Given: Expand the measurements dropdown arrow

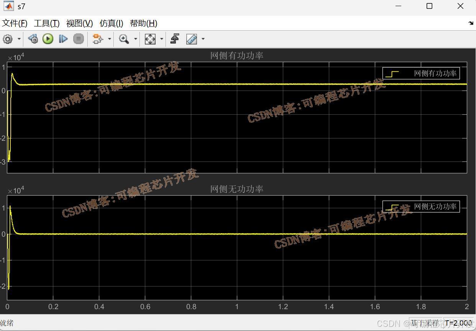Looking at the screenshot, I should (203, 39).
